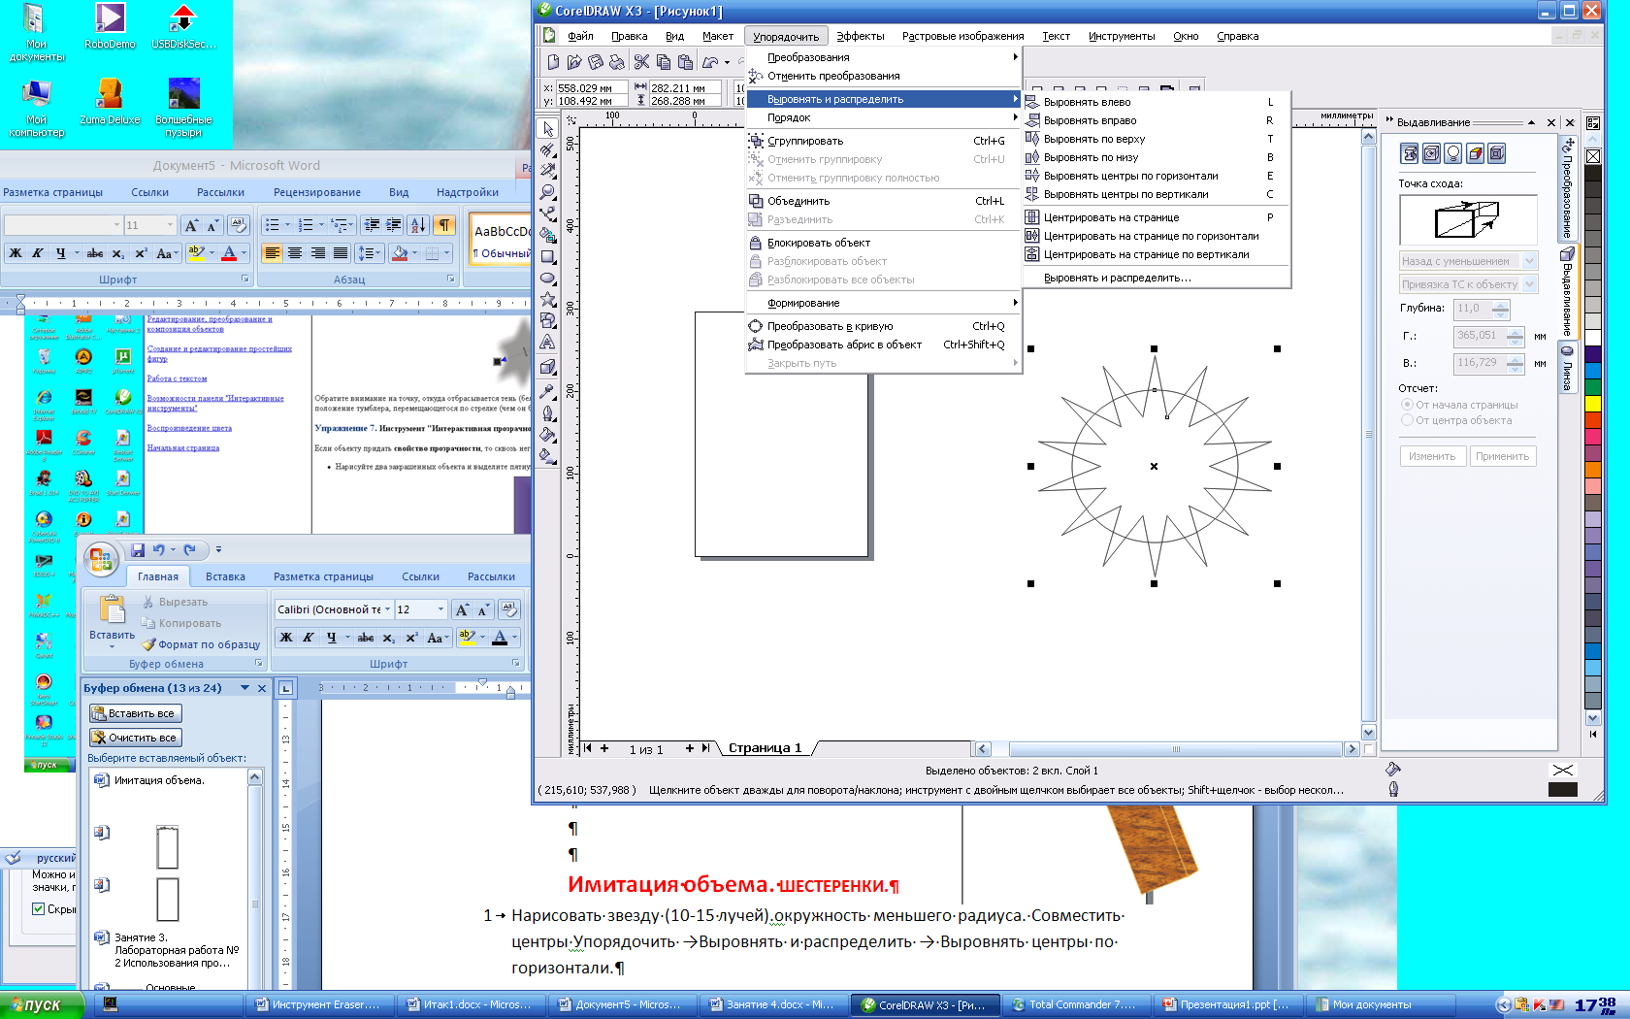Screen dimensions: 1630x1019
Task: Open Назад с уменьшением extrusion type dropdown
Action: point(1531,261)
